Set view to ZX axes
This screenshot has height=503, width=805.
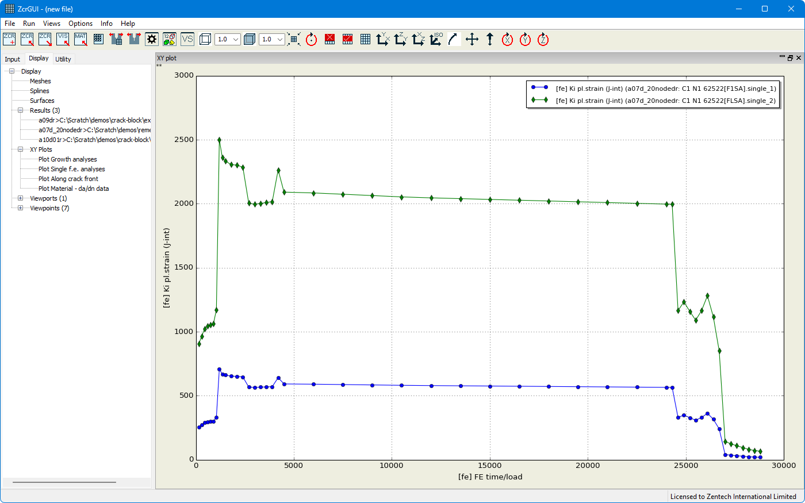point(419,39)
